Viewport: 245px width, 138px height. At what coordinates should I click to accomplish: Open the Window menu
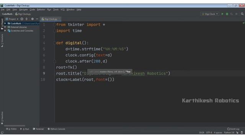70,10
